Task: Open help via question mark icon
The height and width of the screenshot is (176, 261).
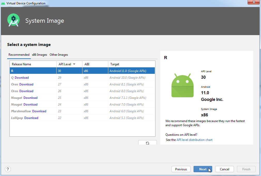Action: point(8,169)
